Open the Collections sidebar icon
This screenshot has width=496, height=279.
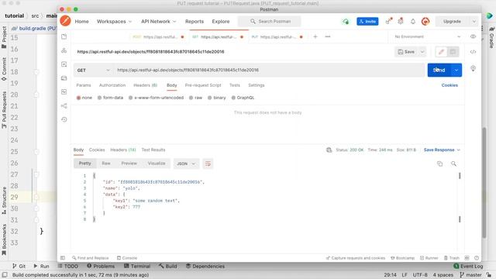coord(64,36)
